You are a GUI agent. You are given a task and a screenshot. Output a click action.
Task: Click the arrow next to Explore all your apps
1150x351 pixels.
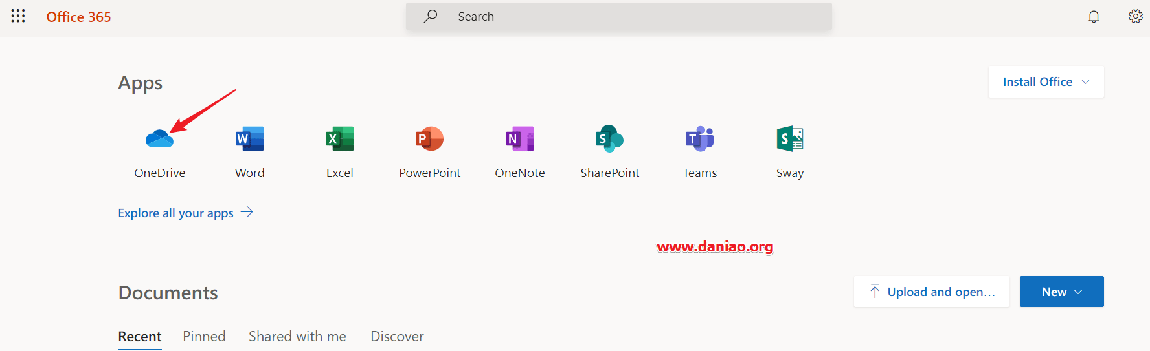click(x=247, y=212)
